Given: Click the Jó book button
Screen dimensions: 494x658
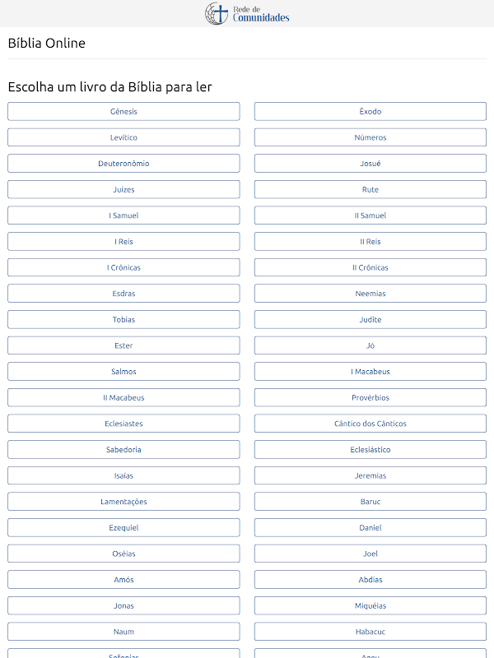Looking at the screenshot, I should click(370, 345).
